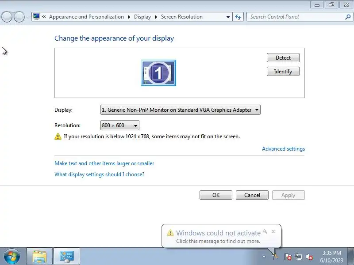Click the Identify button

point(283,72)
